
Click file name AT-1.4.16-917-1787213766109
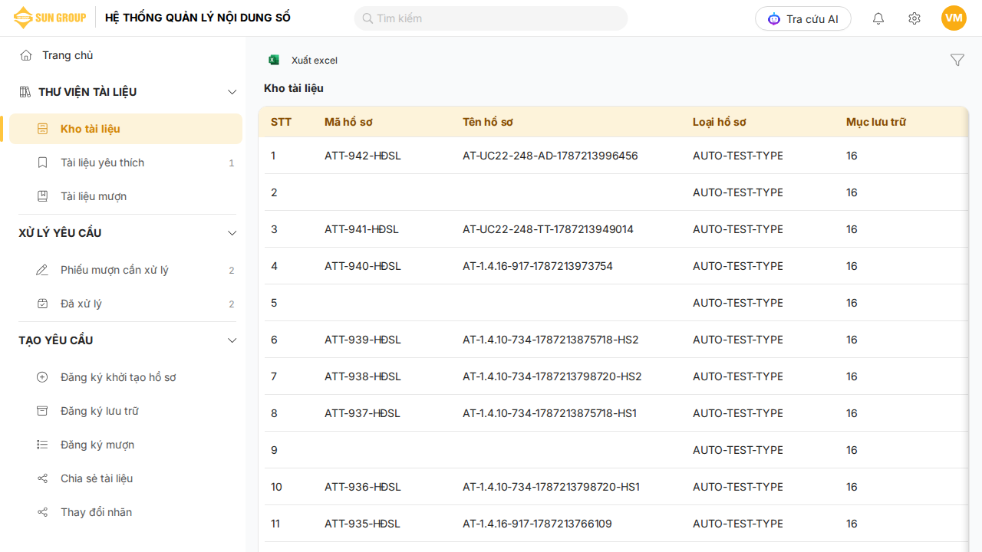[537, 524]
